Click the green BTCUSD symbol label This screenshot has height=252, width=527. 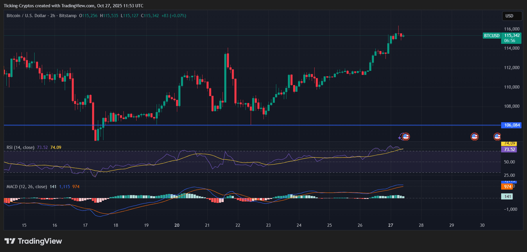coord(492,36)
